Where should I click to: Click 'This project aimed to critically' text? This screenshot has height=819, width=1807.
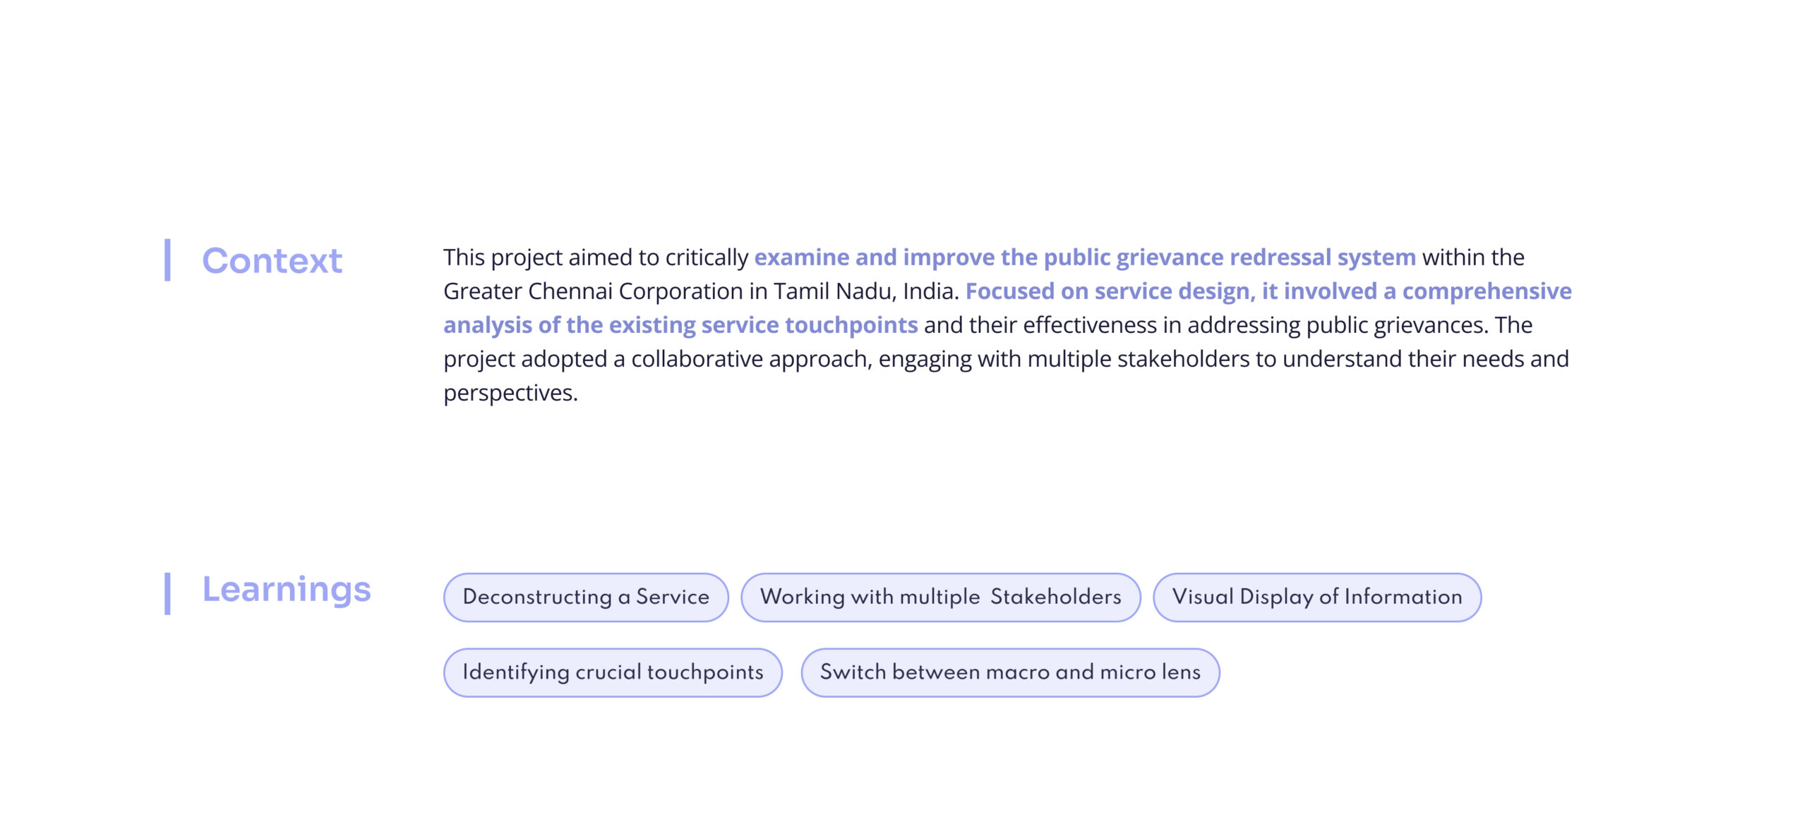[x=595, y=257]
